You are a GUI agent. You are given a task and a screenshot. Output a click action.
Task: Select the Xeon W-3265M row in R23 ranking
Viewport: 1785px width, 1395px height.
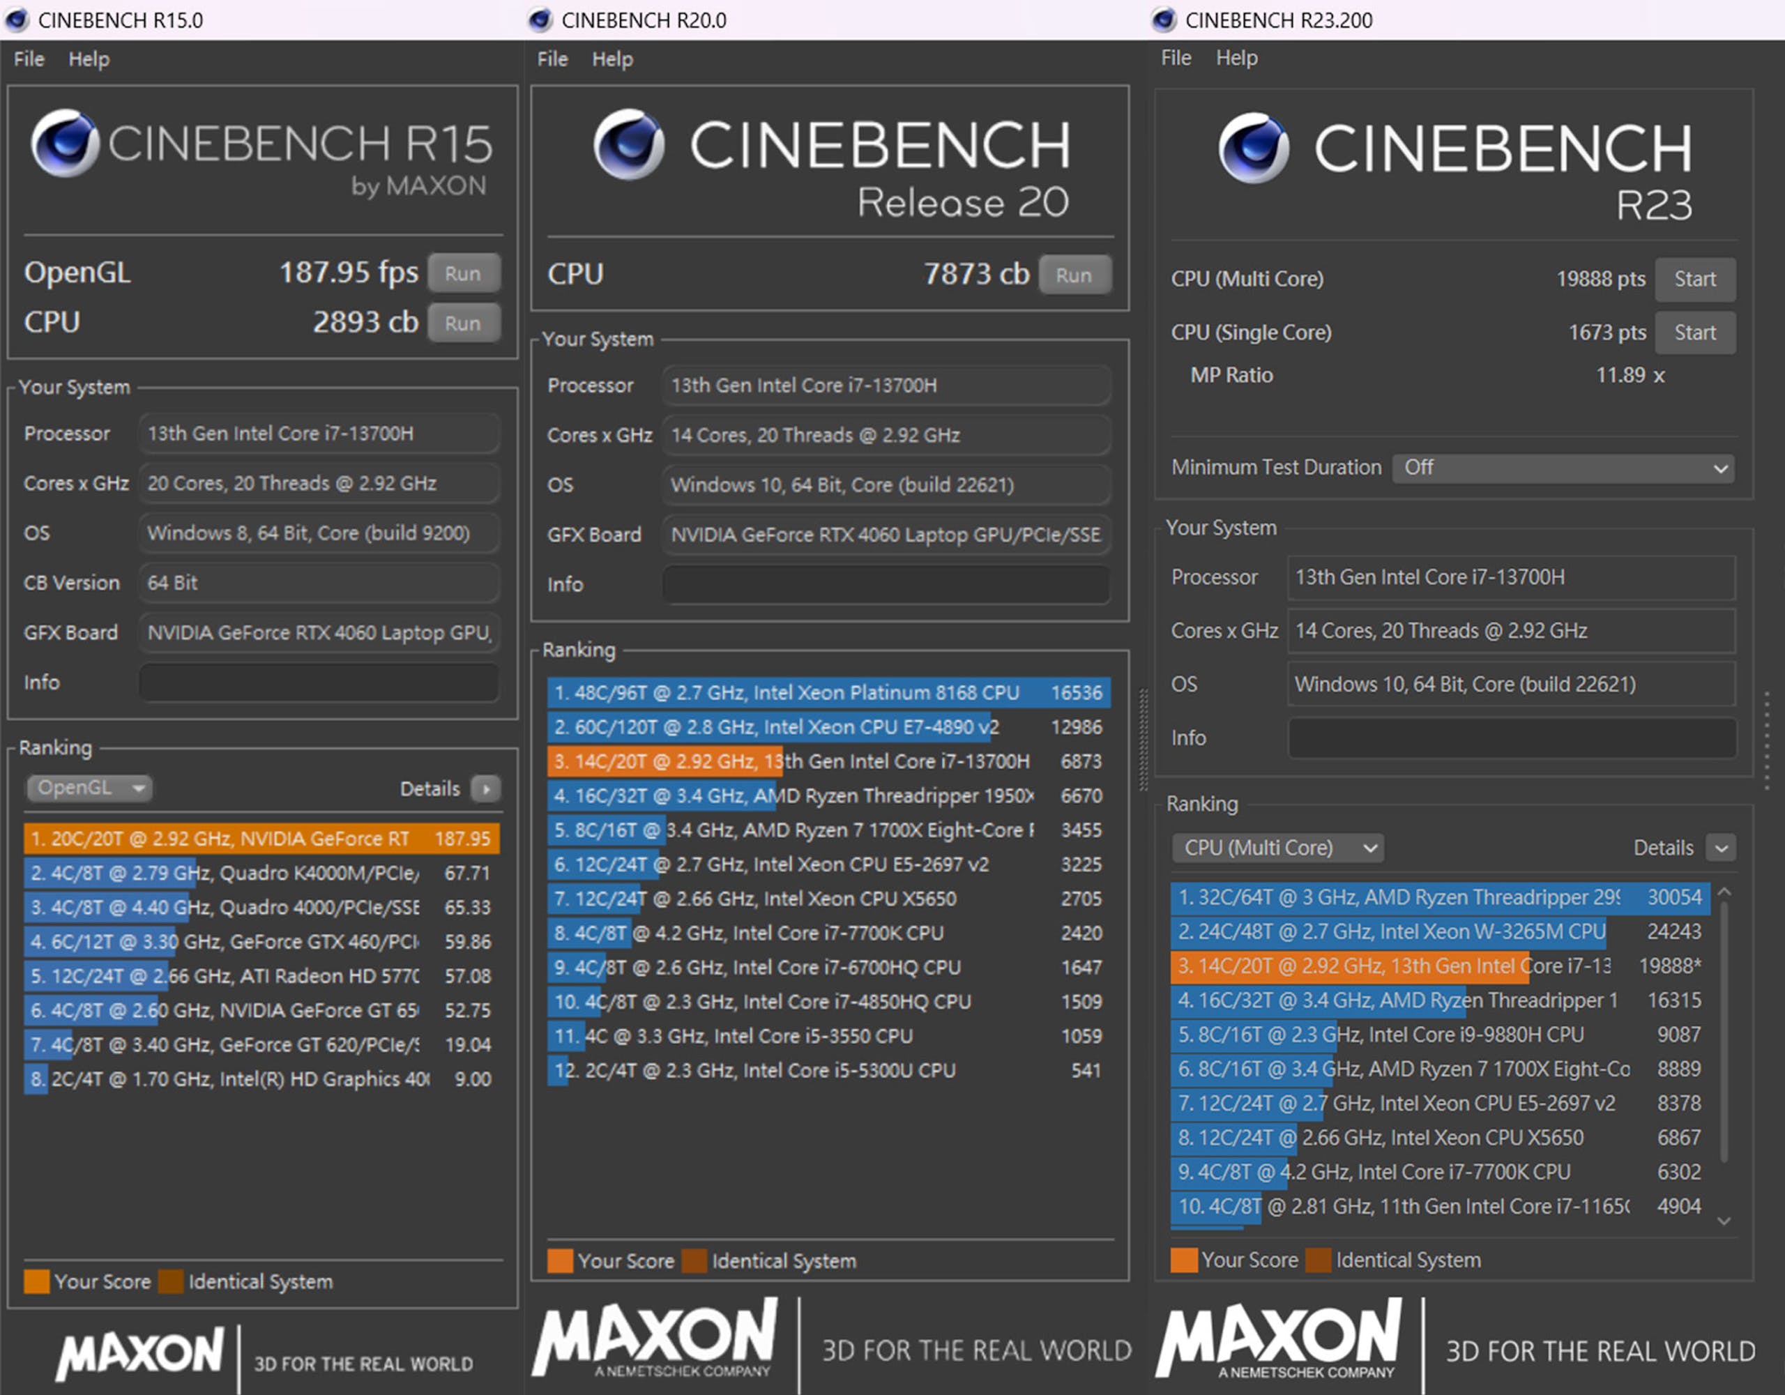pyautogui.click(x=1440, y=931)
